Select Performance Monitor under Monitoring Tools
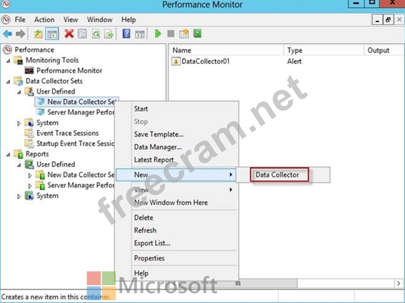The image size is (405, 303). click(x=69, y=70)
